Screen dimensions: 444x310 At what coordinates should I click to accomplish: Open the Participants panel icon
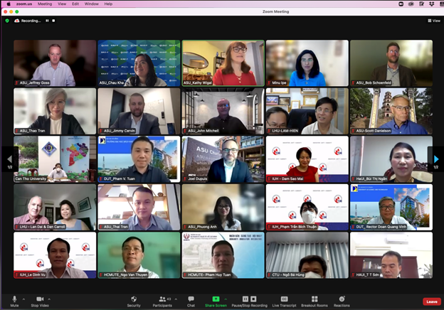[162, 299]
